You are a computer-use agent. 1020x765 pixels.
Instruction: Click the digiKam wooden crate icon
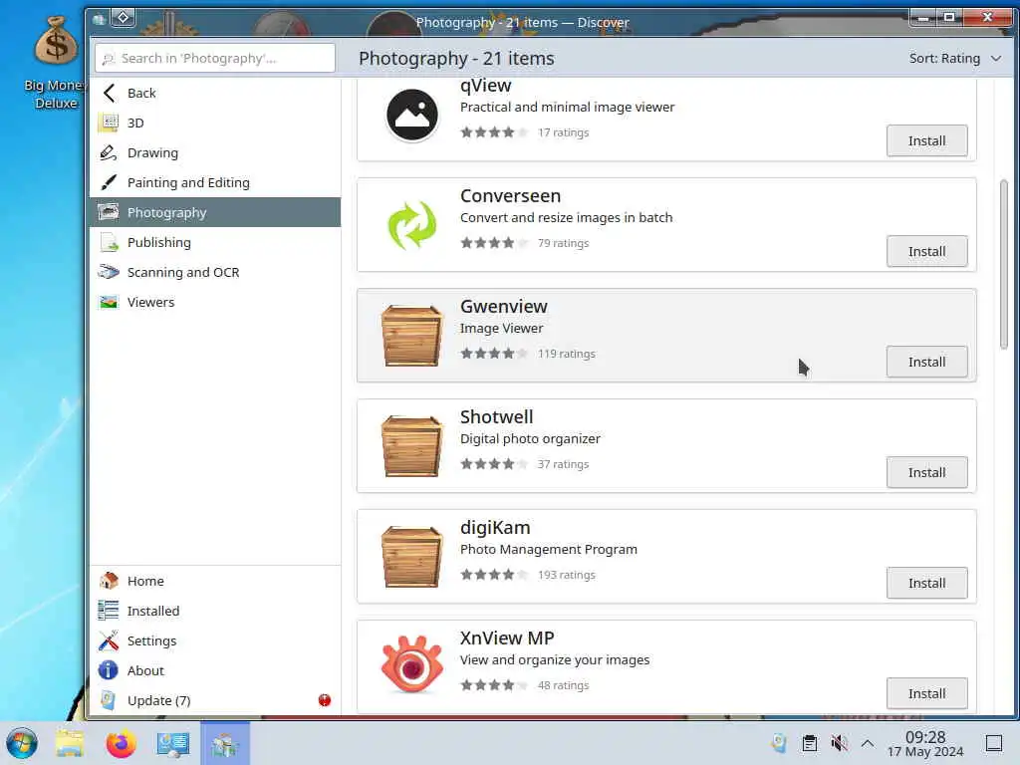click(x=411, y=557)
